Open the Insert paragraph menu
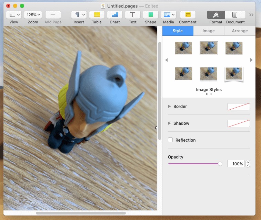Image resolution: width=261 pixels, height=220 pixels. pyautogui.click(x=79, y=15)
